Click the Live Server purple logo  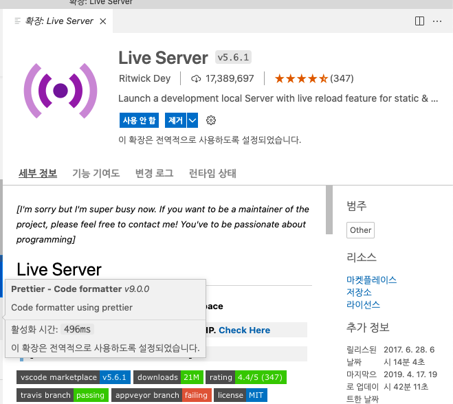[60, 91]
